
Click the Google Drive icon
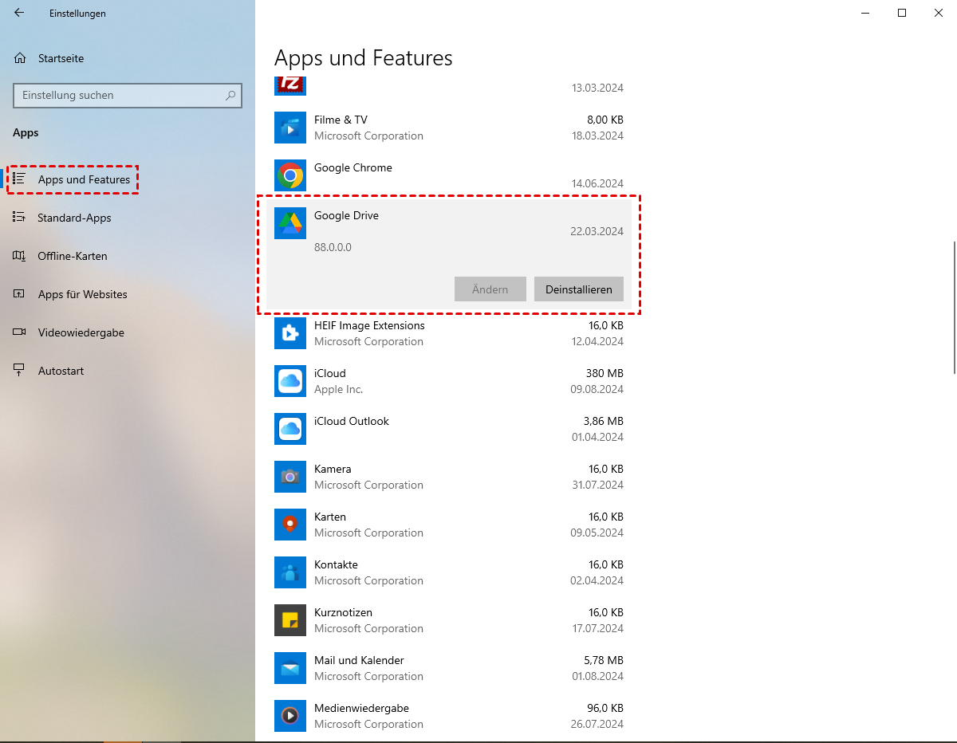(x=290, y=223)
